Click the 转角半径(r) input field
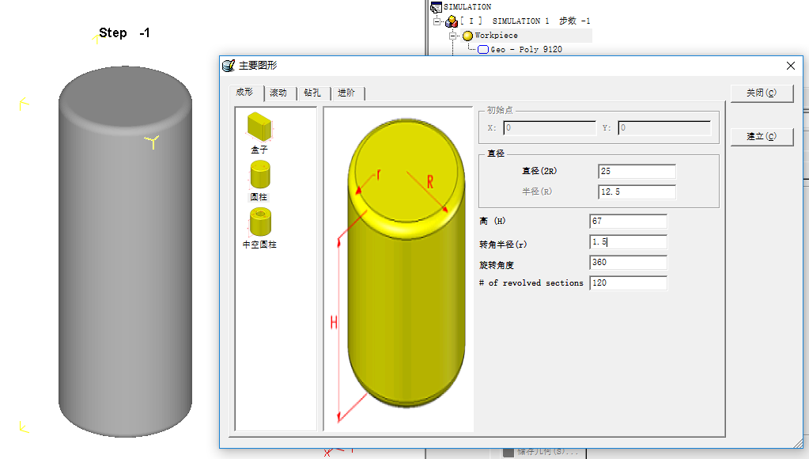The width and height of the screenshot is (809, 459). point(628,241)
